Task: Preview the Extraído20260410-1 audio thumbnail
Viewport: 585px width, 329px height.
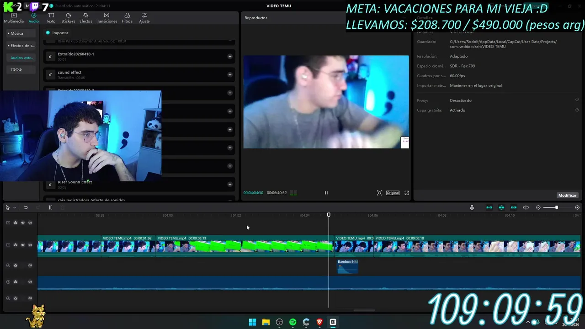Action: [50, 56]
